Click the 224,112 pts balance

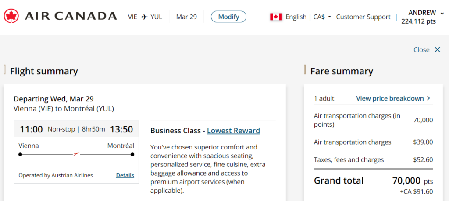418,21
